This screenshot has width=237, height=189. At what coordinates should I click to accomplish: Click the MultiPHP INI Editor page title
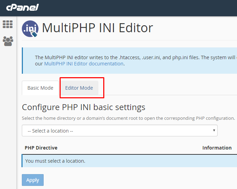point(97,28)
